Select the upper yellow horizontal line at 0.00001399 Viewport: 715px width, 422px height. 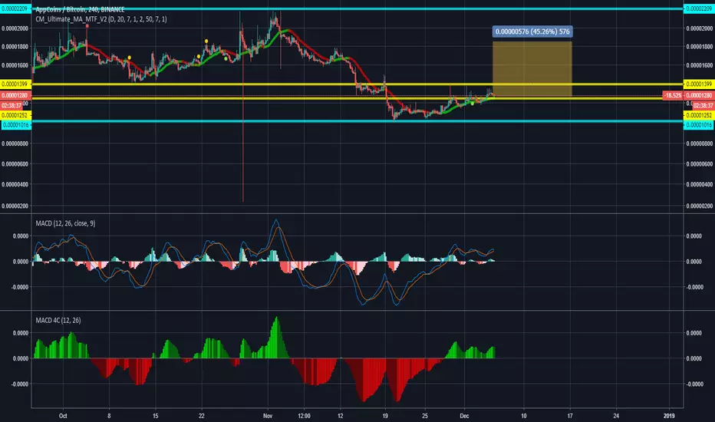[357, 84]
